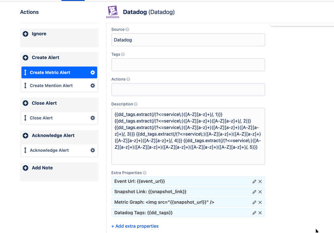Show help for the Source field
This screenshot has width=334, height=233.
(x=127, y=30)
